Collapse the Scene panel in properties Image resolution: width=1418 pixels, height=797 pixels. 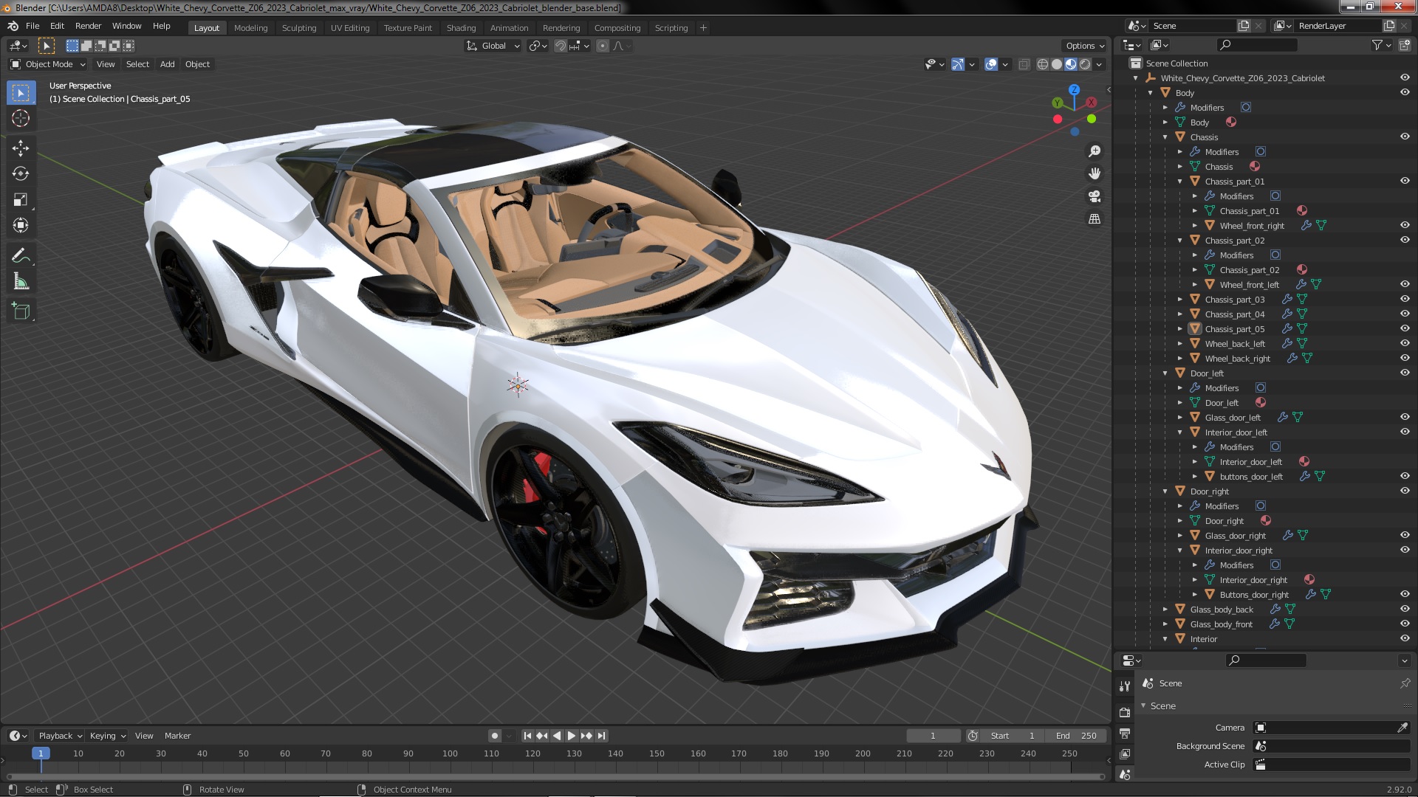[x=1143, y=706]
